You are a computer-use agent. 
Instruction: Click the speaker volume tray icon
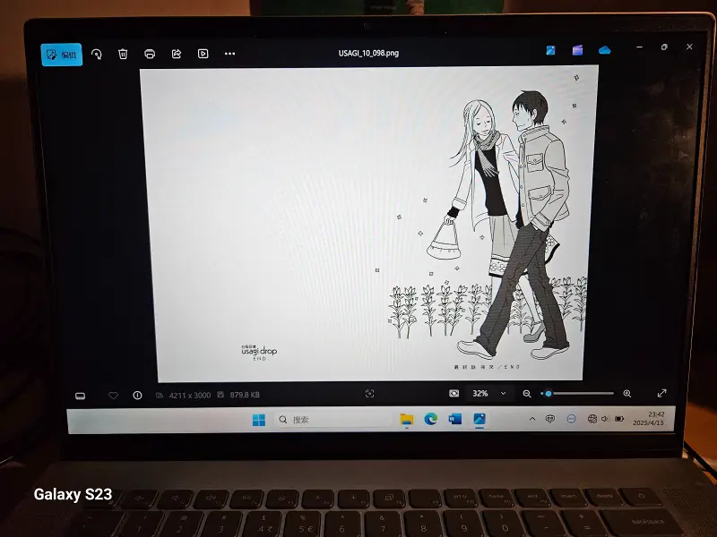pos(605,419)
